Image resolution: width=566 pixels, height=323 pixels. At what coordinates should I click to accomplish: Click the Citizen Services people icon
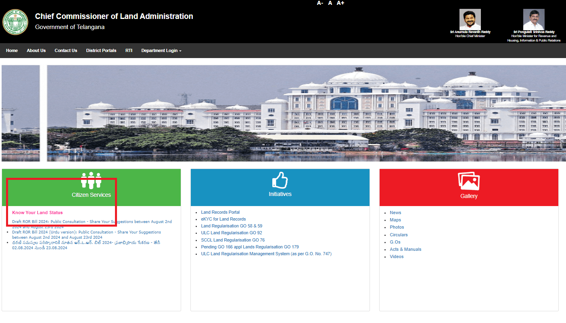pos(91,181)
